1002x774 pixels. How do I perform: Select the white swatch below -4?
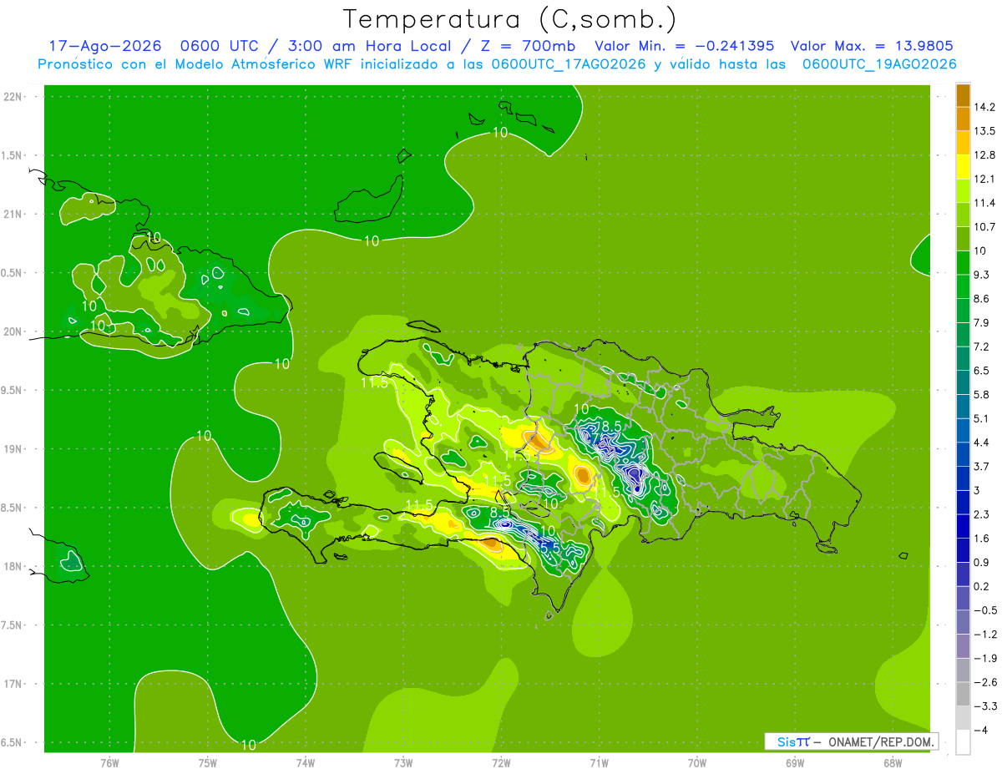tap(963, 742)
